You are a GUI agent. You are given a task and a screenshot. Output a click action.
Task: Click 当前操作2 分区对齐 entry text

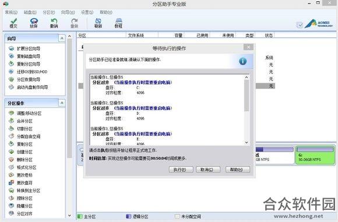132,108
